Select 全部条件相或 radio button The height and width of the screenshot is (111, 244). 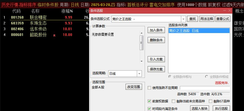click(x=207, y=77)
